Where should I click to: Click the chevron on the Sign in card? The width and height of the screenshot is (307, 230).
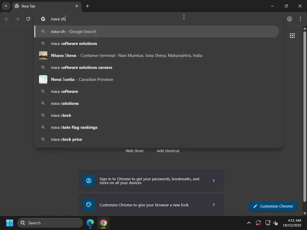(x=214, y=181)
